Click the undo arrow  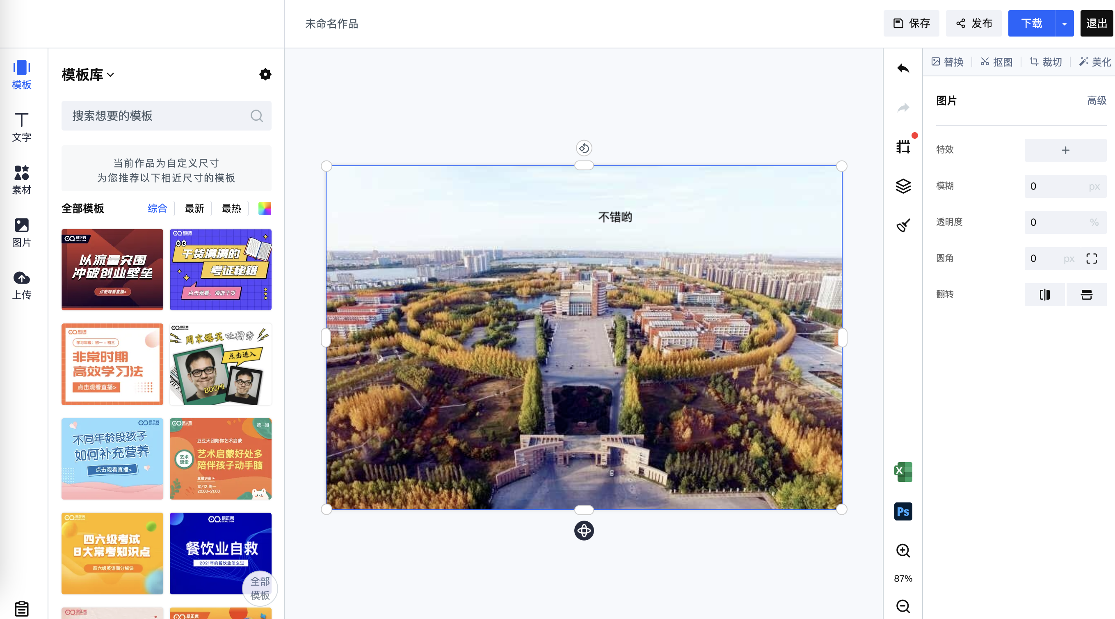pyautogui.click(x=903, y=69)
